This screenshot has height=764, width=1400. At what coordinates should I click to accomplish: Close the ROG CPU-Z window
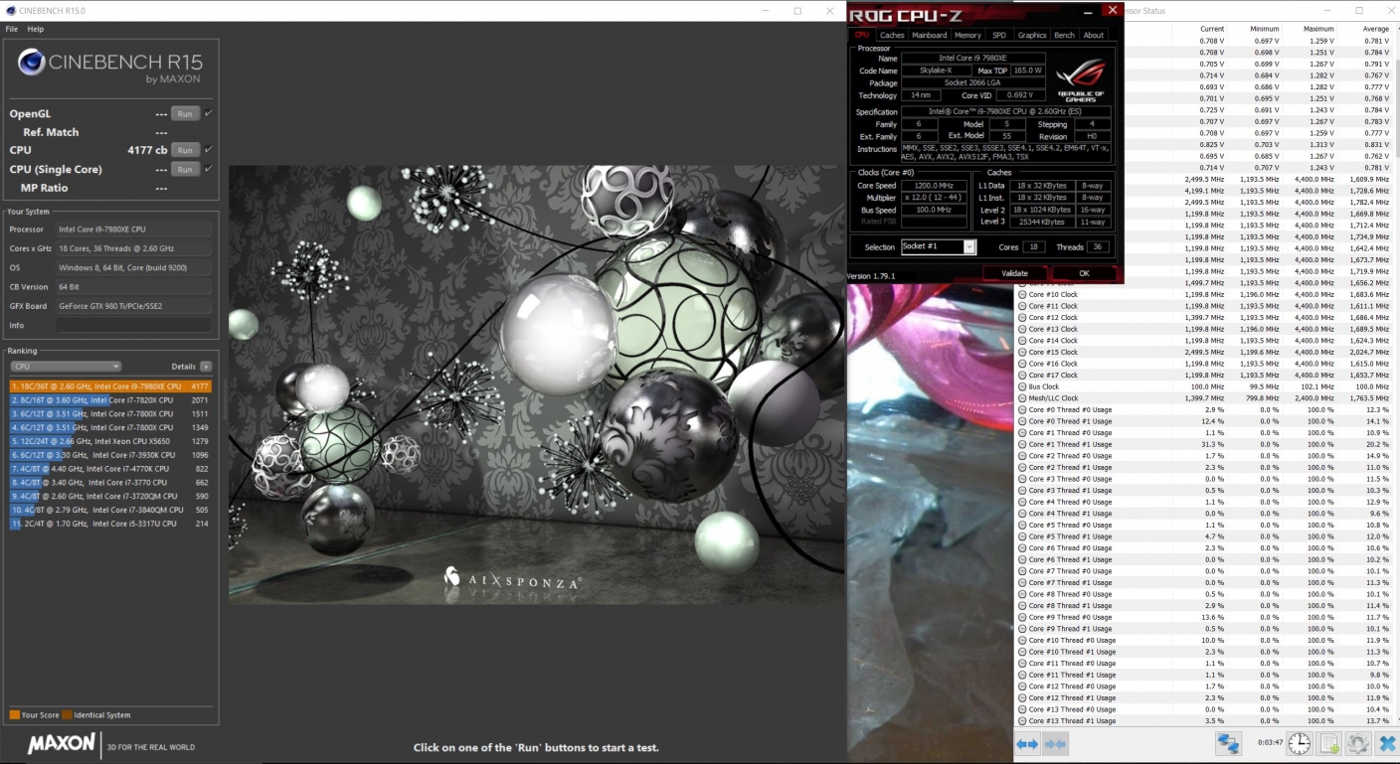(1112, 10)
